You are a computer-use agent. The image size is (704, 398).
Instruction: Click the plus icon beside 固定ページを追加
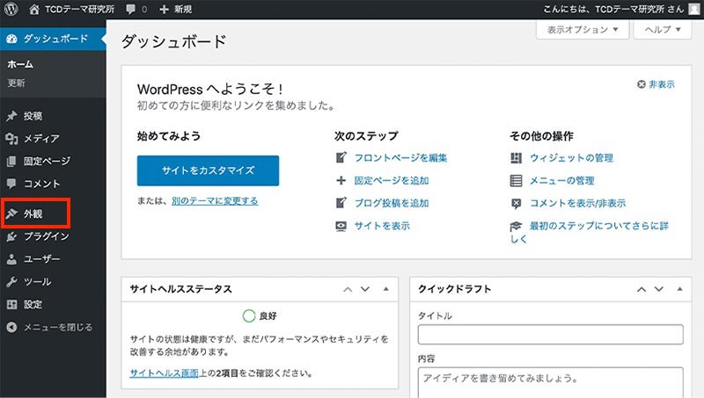(x=341, y=180)
